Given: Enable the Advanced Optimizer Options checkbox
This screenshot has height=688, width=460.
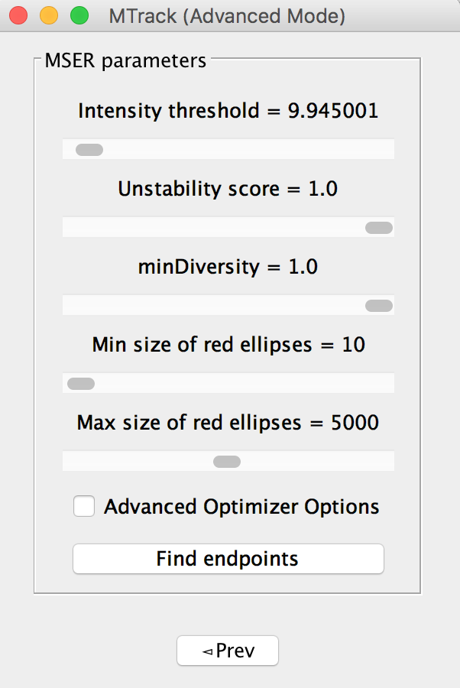Looking at the screenshot, I should [84, 507].
